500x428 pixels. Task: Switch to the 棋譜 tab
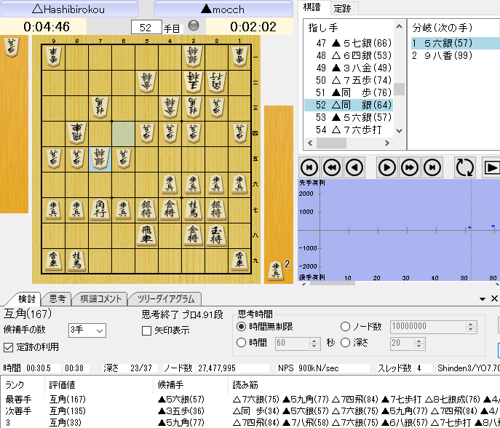point(311,7)
